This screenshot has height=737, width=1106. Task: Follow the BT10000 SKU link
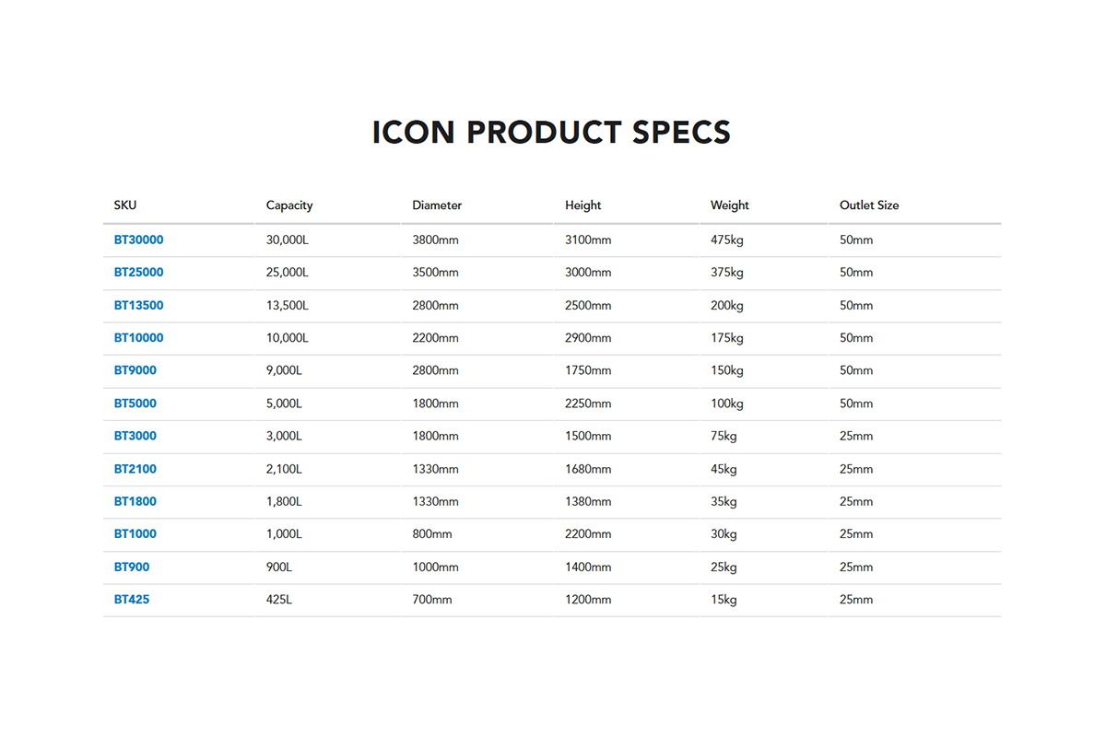pyautogui.click(x=138, y=338)
